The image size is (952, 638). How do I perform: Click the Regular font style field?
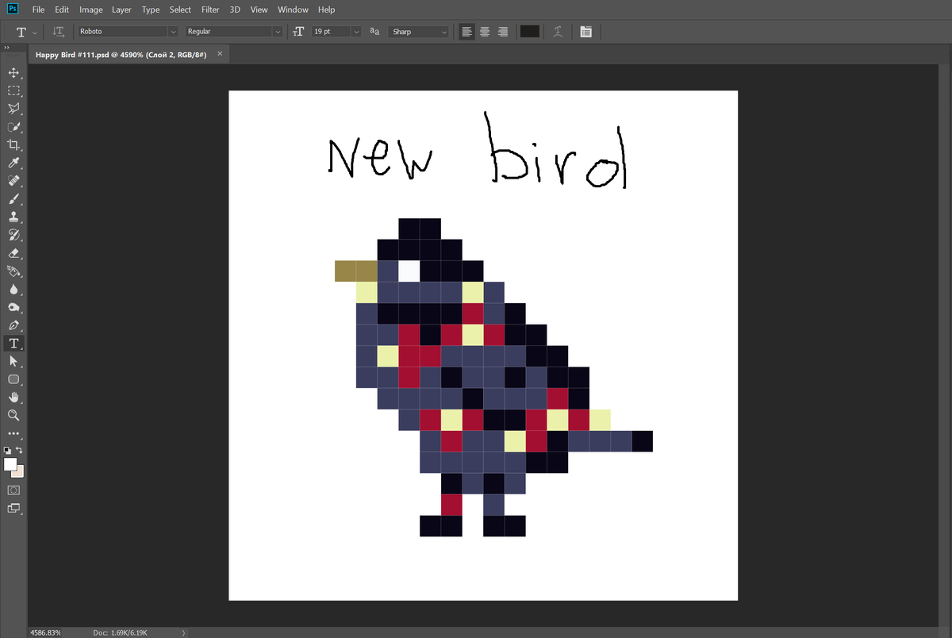228,32
